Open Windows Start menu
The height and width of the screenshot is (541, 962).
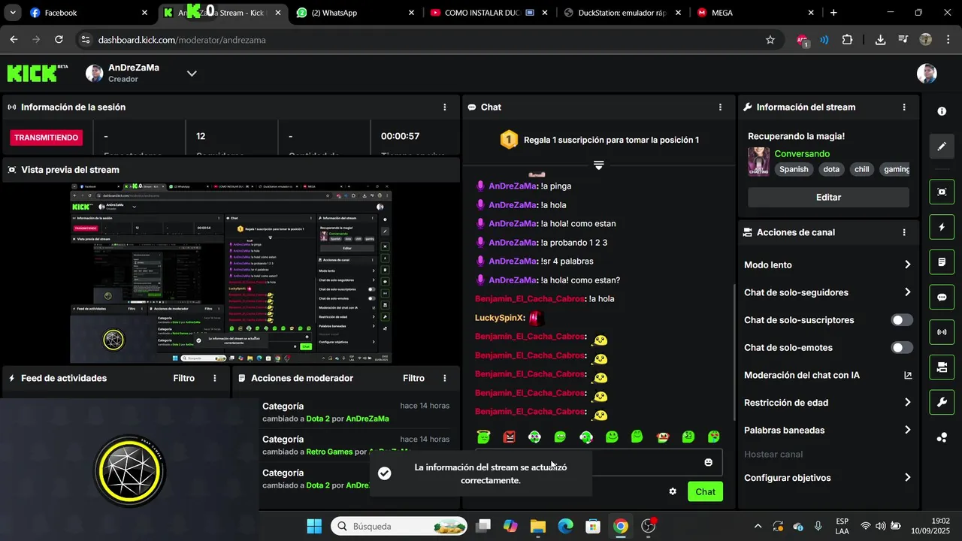(314, 526)
